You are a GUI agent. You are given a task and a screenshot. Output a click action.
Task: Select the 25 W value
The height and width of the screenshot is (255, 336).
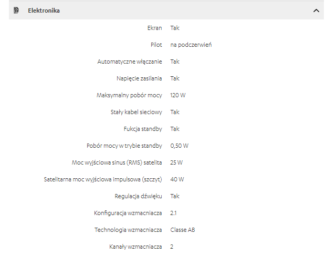176,162
